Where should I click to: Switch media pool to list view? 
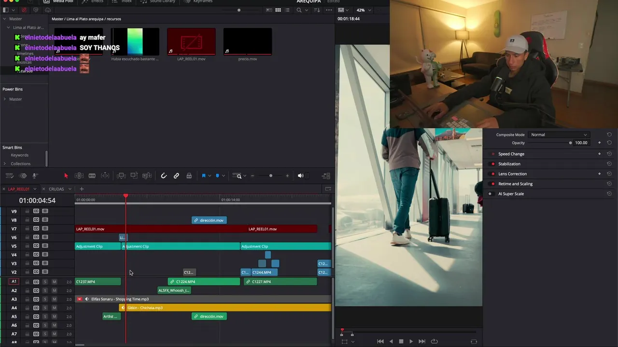point(287,10)
